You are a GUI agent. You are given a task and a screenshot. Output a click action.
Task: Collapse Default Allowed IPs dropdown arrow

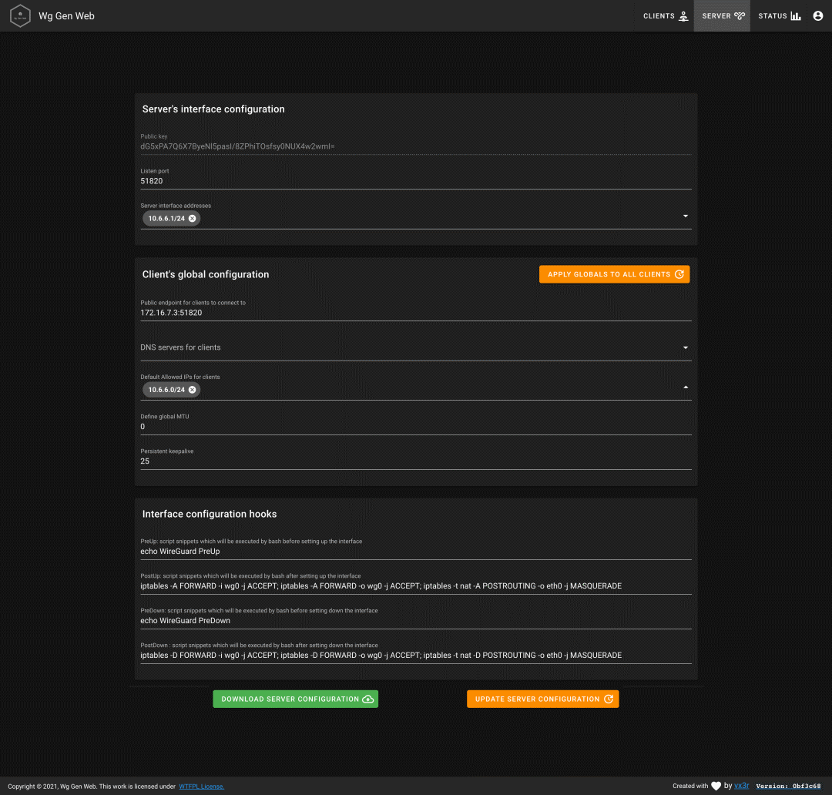tap(685, 387)
